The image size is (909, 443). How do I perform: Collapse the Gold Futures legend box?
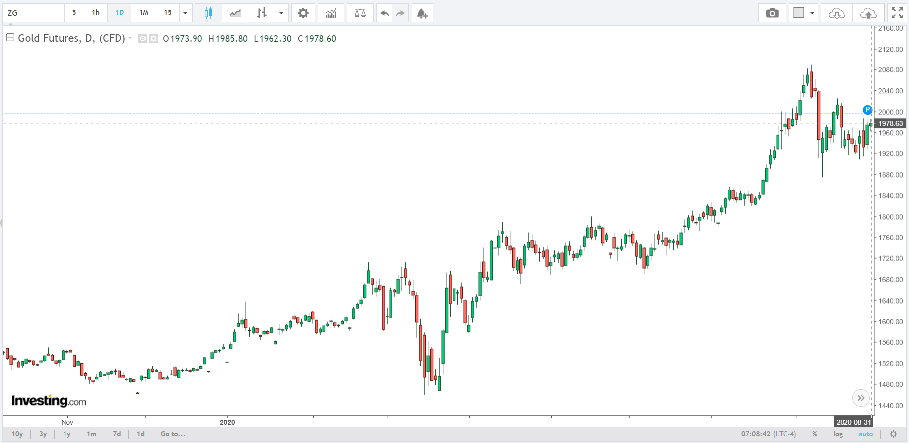click(10, 38)
